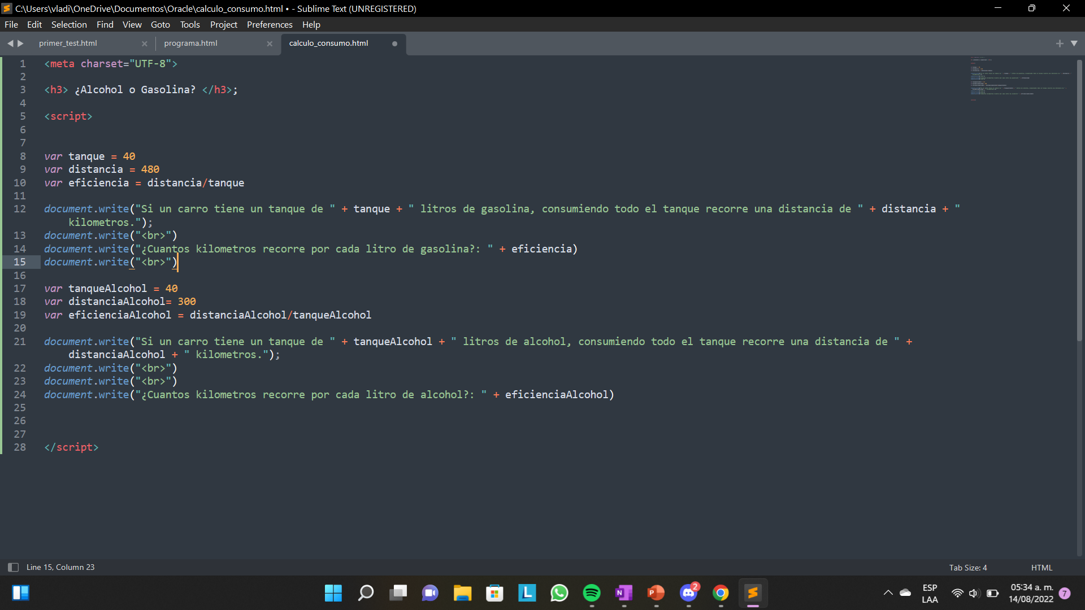Click the value 300 on line 18

186,301
